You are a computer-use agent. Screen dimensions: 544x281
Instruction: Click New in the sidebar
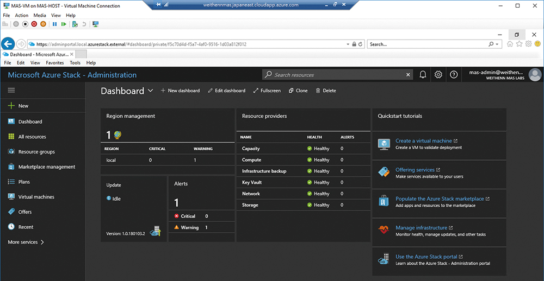click(42, 106)
